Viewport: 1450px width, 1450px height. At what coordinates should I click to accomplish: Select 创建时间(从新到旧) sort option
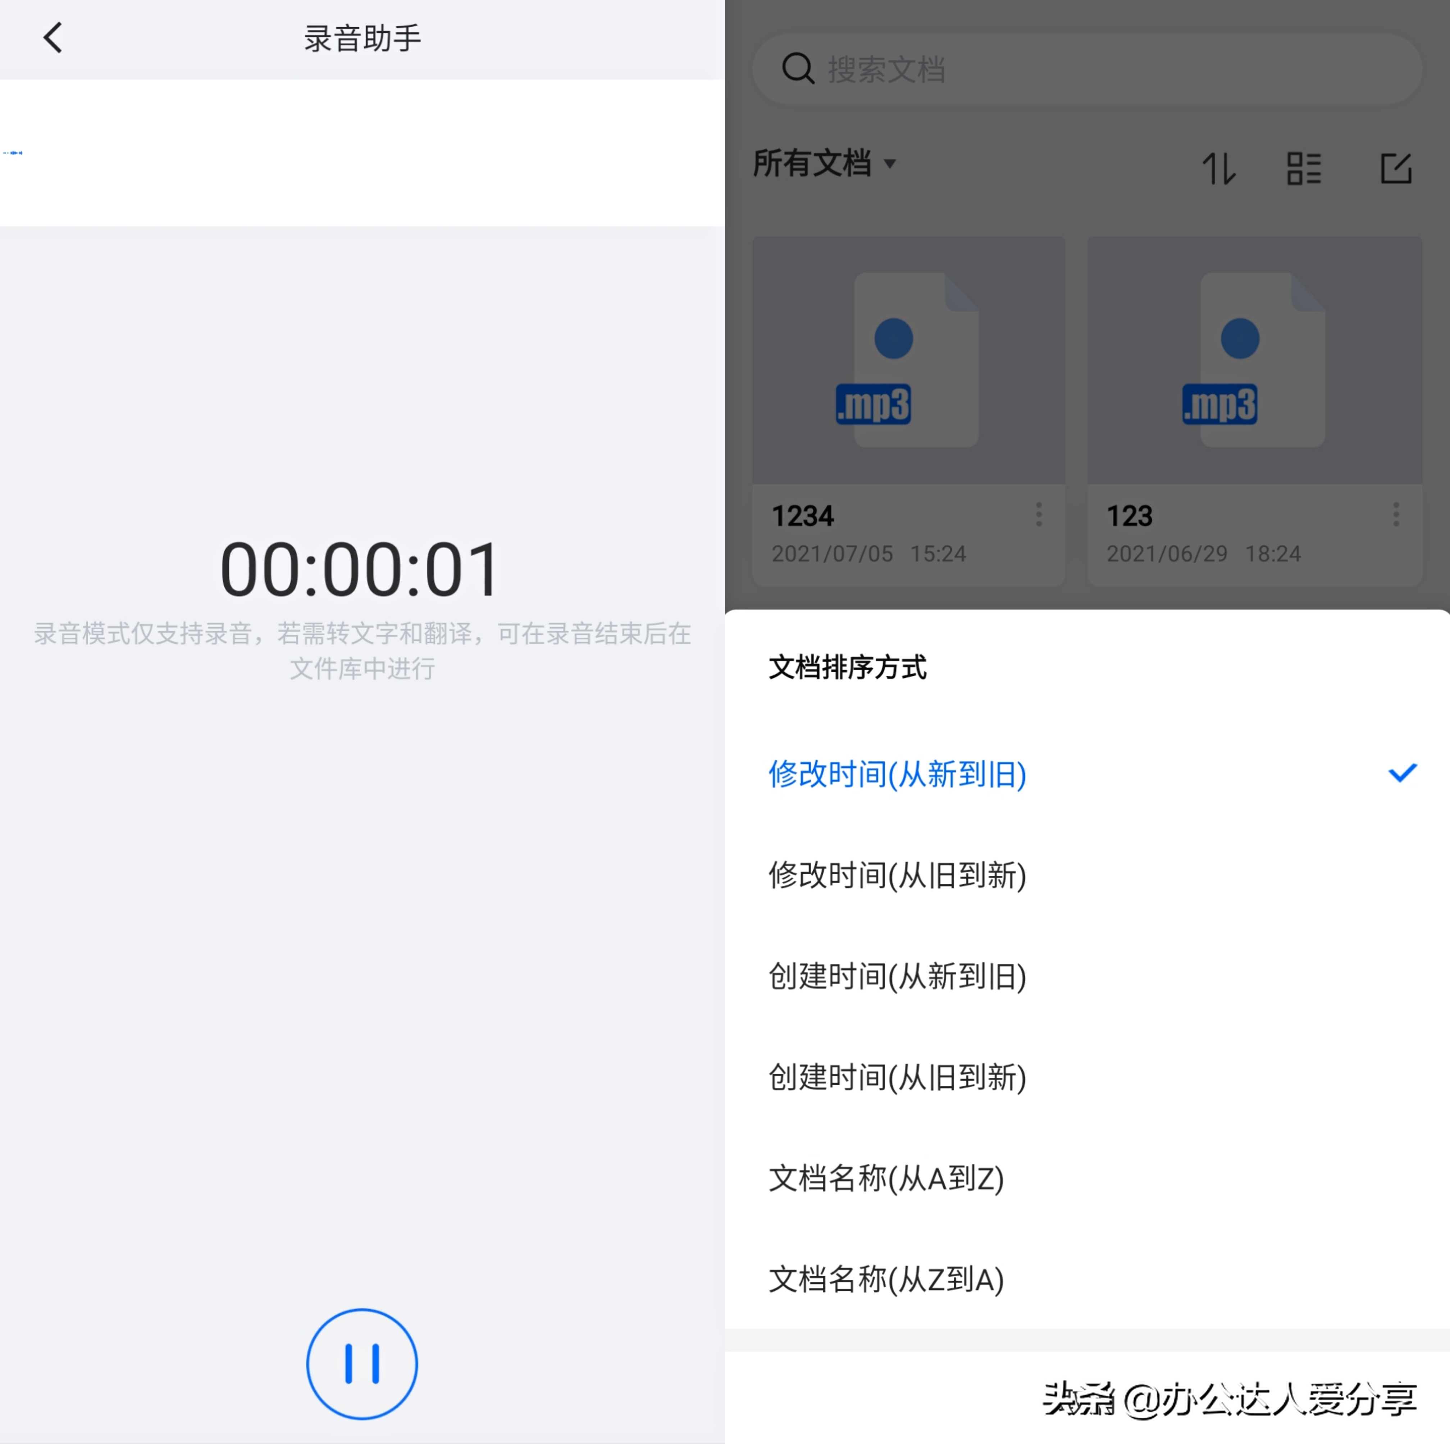[1087, 976]
